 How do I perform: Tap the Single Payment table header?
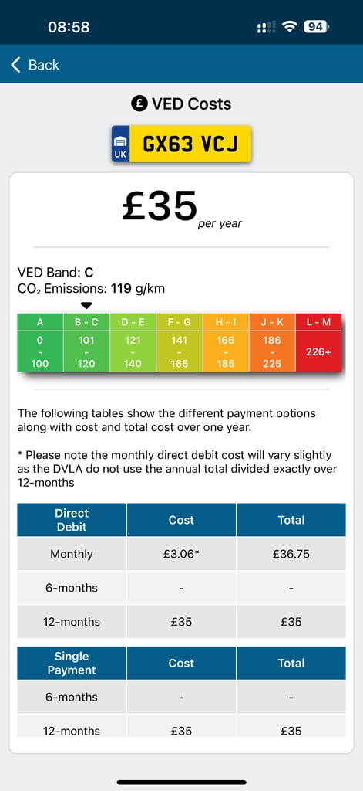[72, 663]
